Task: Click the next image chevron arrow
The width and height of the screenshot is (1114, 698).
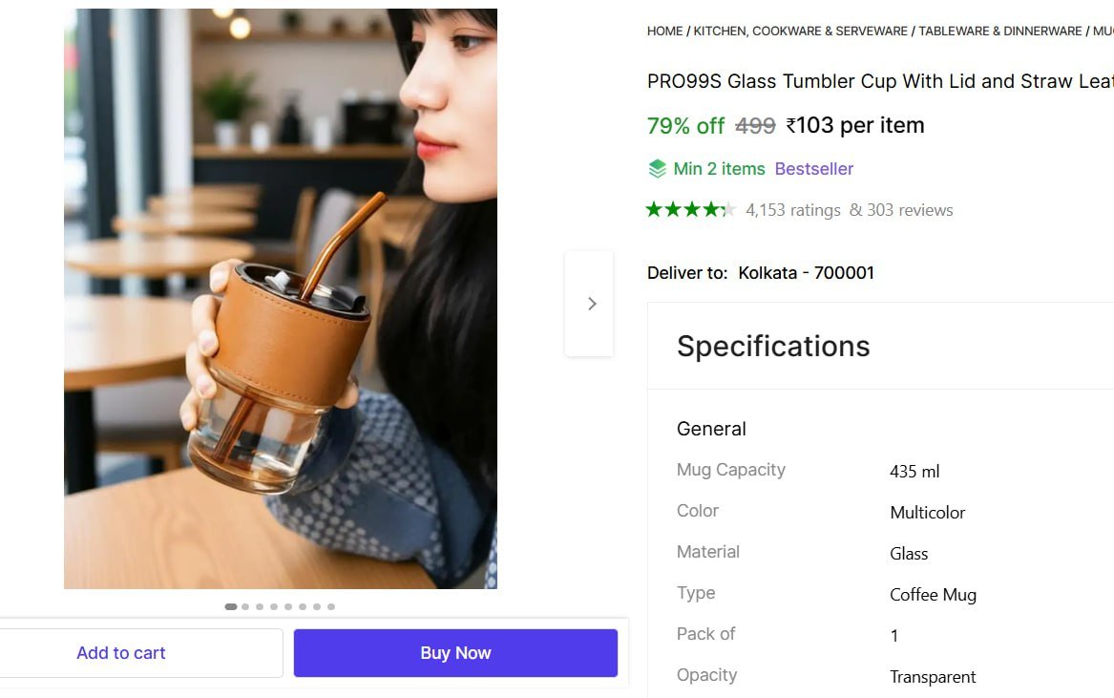Action: [591, 304]
